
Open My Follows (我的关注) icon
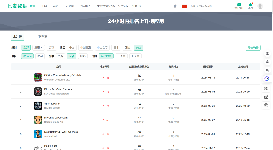click(x=239, y=6)
